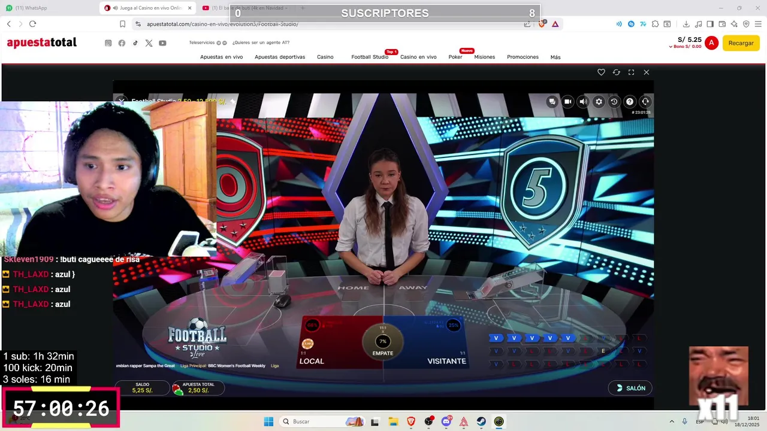Image resolution: width=767 pixels, height=431 pixels.
Task: Reload the game with refresh icon
Action: 616,72
